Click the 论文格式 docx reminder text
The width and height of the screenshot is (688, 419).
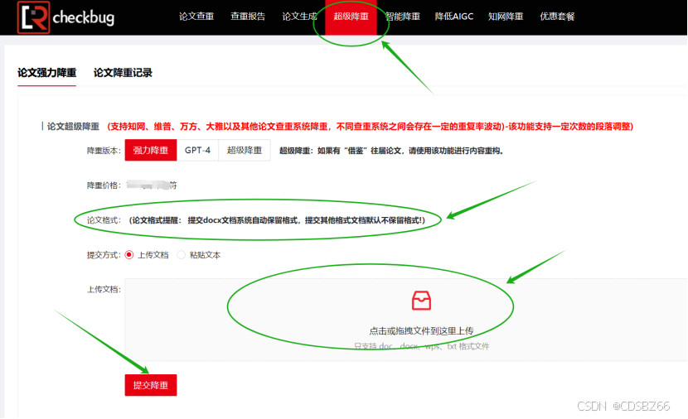(x=277, y=220)
